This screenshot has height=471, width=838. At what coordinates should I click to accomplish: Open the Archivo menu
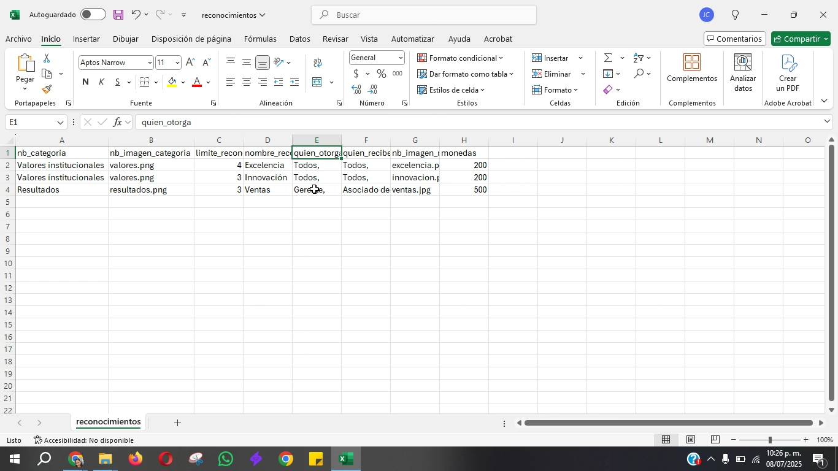18,39
